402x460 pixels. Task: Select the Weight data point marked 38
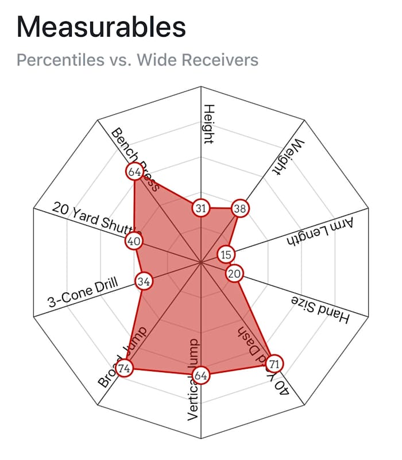tap(239, 209)
